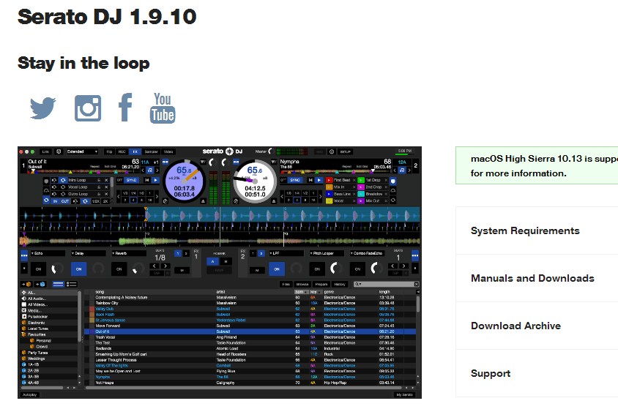
Task: Open the History library panel tab
Action: pyautogui.click(x=340, y=284)
